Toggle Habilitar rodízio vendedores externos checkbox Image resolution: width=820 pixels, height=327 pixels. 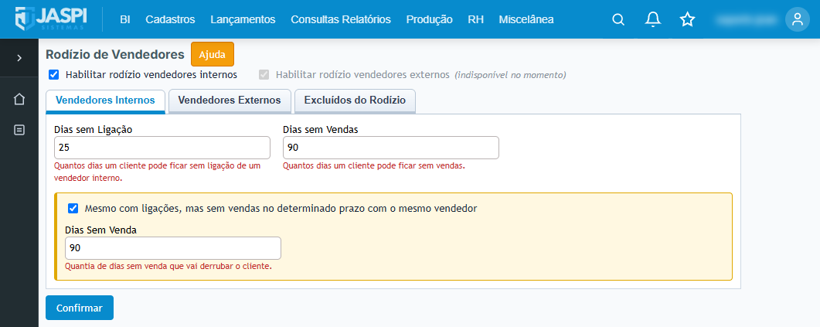[264, 75]
